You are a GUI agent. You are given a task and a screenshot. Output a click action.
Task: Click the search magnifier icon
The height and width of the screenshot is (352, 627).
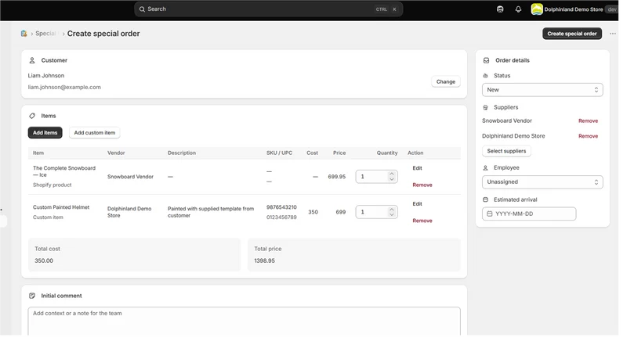(142, 9)
